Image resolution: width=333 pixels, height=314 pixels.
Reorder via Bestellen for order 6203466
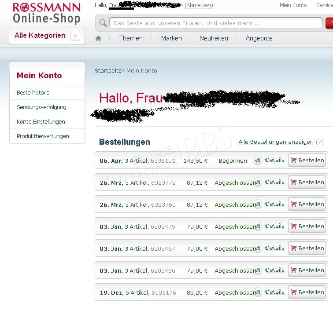pyautogui.click(x=307, y=270)
